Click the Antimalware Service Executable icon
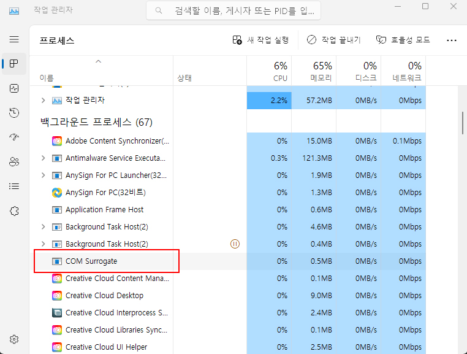 [57, 158]
